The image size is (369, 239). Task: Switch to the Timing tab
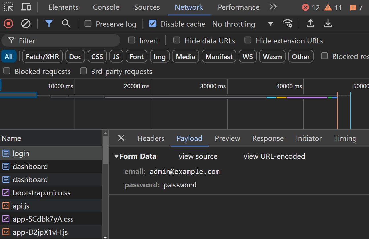(345, 138)
